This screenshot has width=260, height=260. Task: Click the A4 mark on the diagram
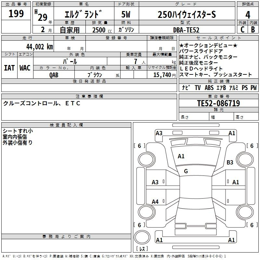155,202
